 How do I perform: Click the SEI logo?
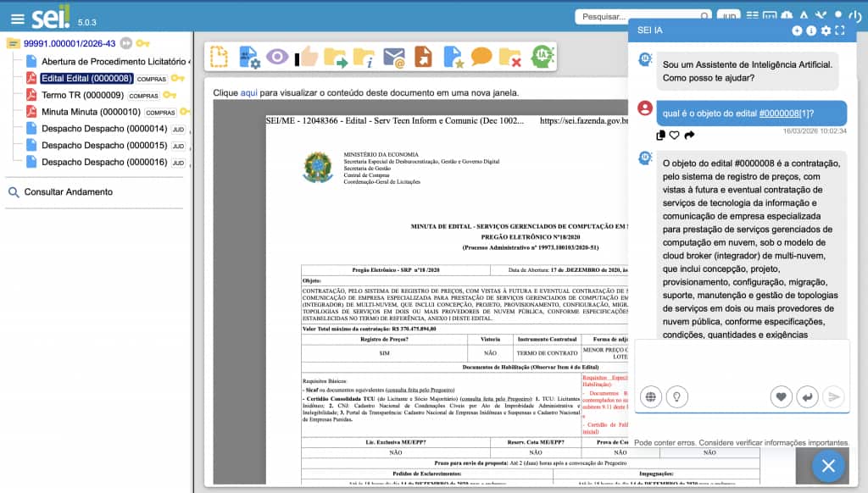coord(50,17)
